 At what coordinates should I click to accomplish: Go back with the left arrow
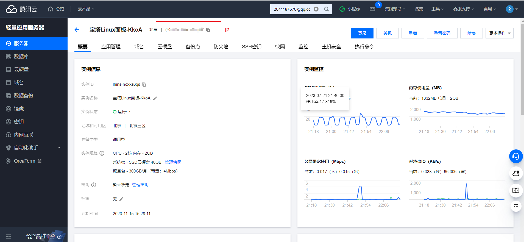(x=77, y=30)
